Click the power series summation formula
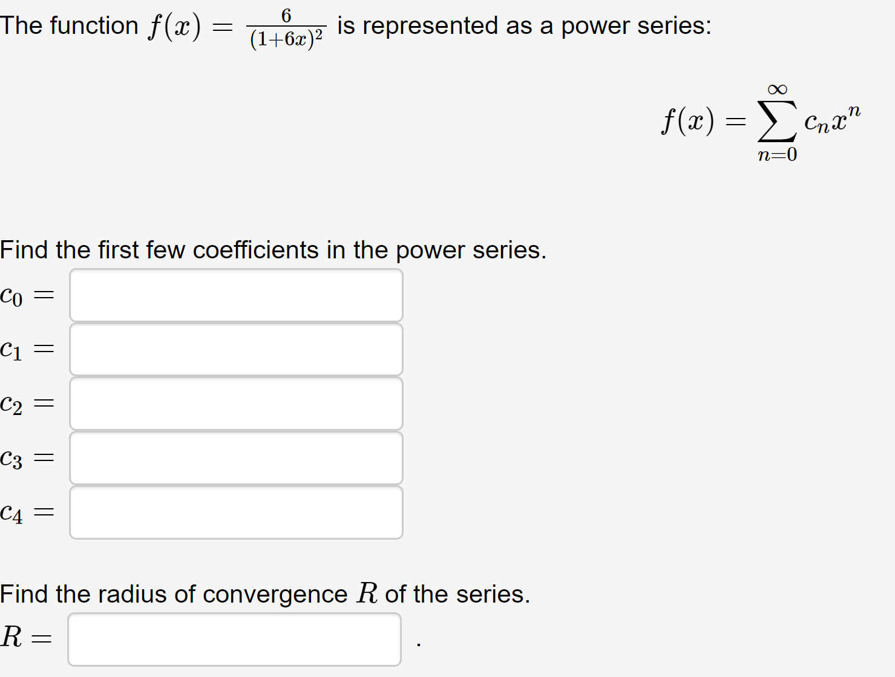Image resolution: width=895 pixels, height=677 pixels. point(758,120)
